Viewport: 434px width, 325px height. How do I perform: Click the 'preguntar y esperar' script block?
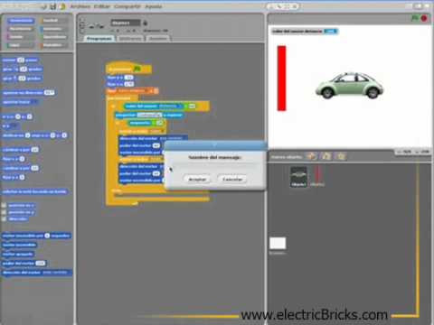pos(149,116)
